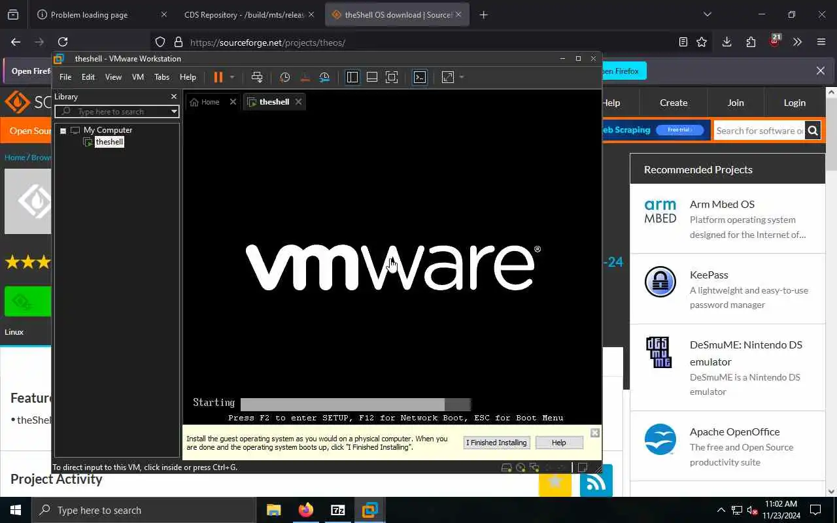The image size is (837, 523).
Task: Open 7-Zip from the taskbar
Action: (337, 510)
